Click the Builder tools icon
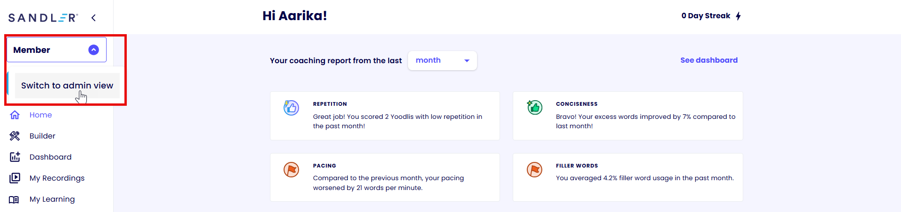This screenshot has height=212, width=901. click(15, 136)
